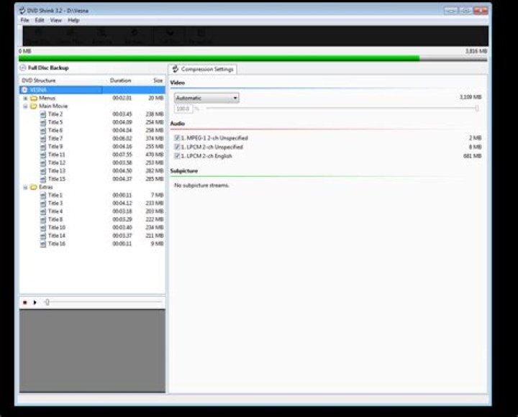The height and width of the screenshot is (417, 518).
Task: Uncheck the LPCM 2-ch English audio stream
Action: tap(177, 156)
